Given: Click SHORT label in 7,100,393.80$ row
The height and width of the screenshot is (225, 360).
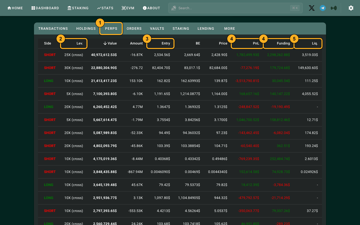Looking at the screenshot, I should coord(50,94).
